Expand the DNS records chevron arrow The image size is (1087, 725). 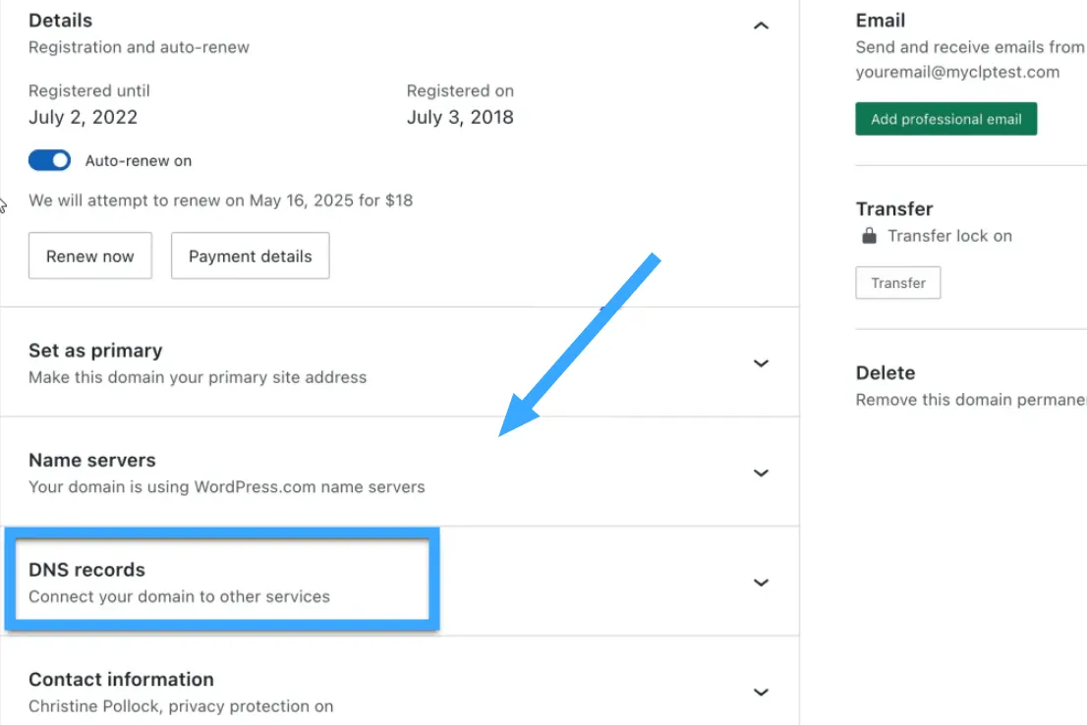pyautogui.click(x=760, y=583)
